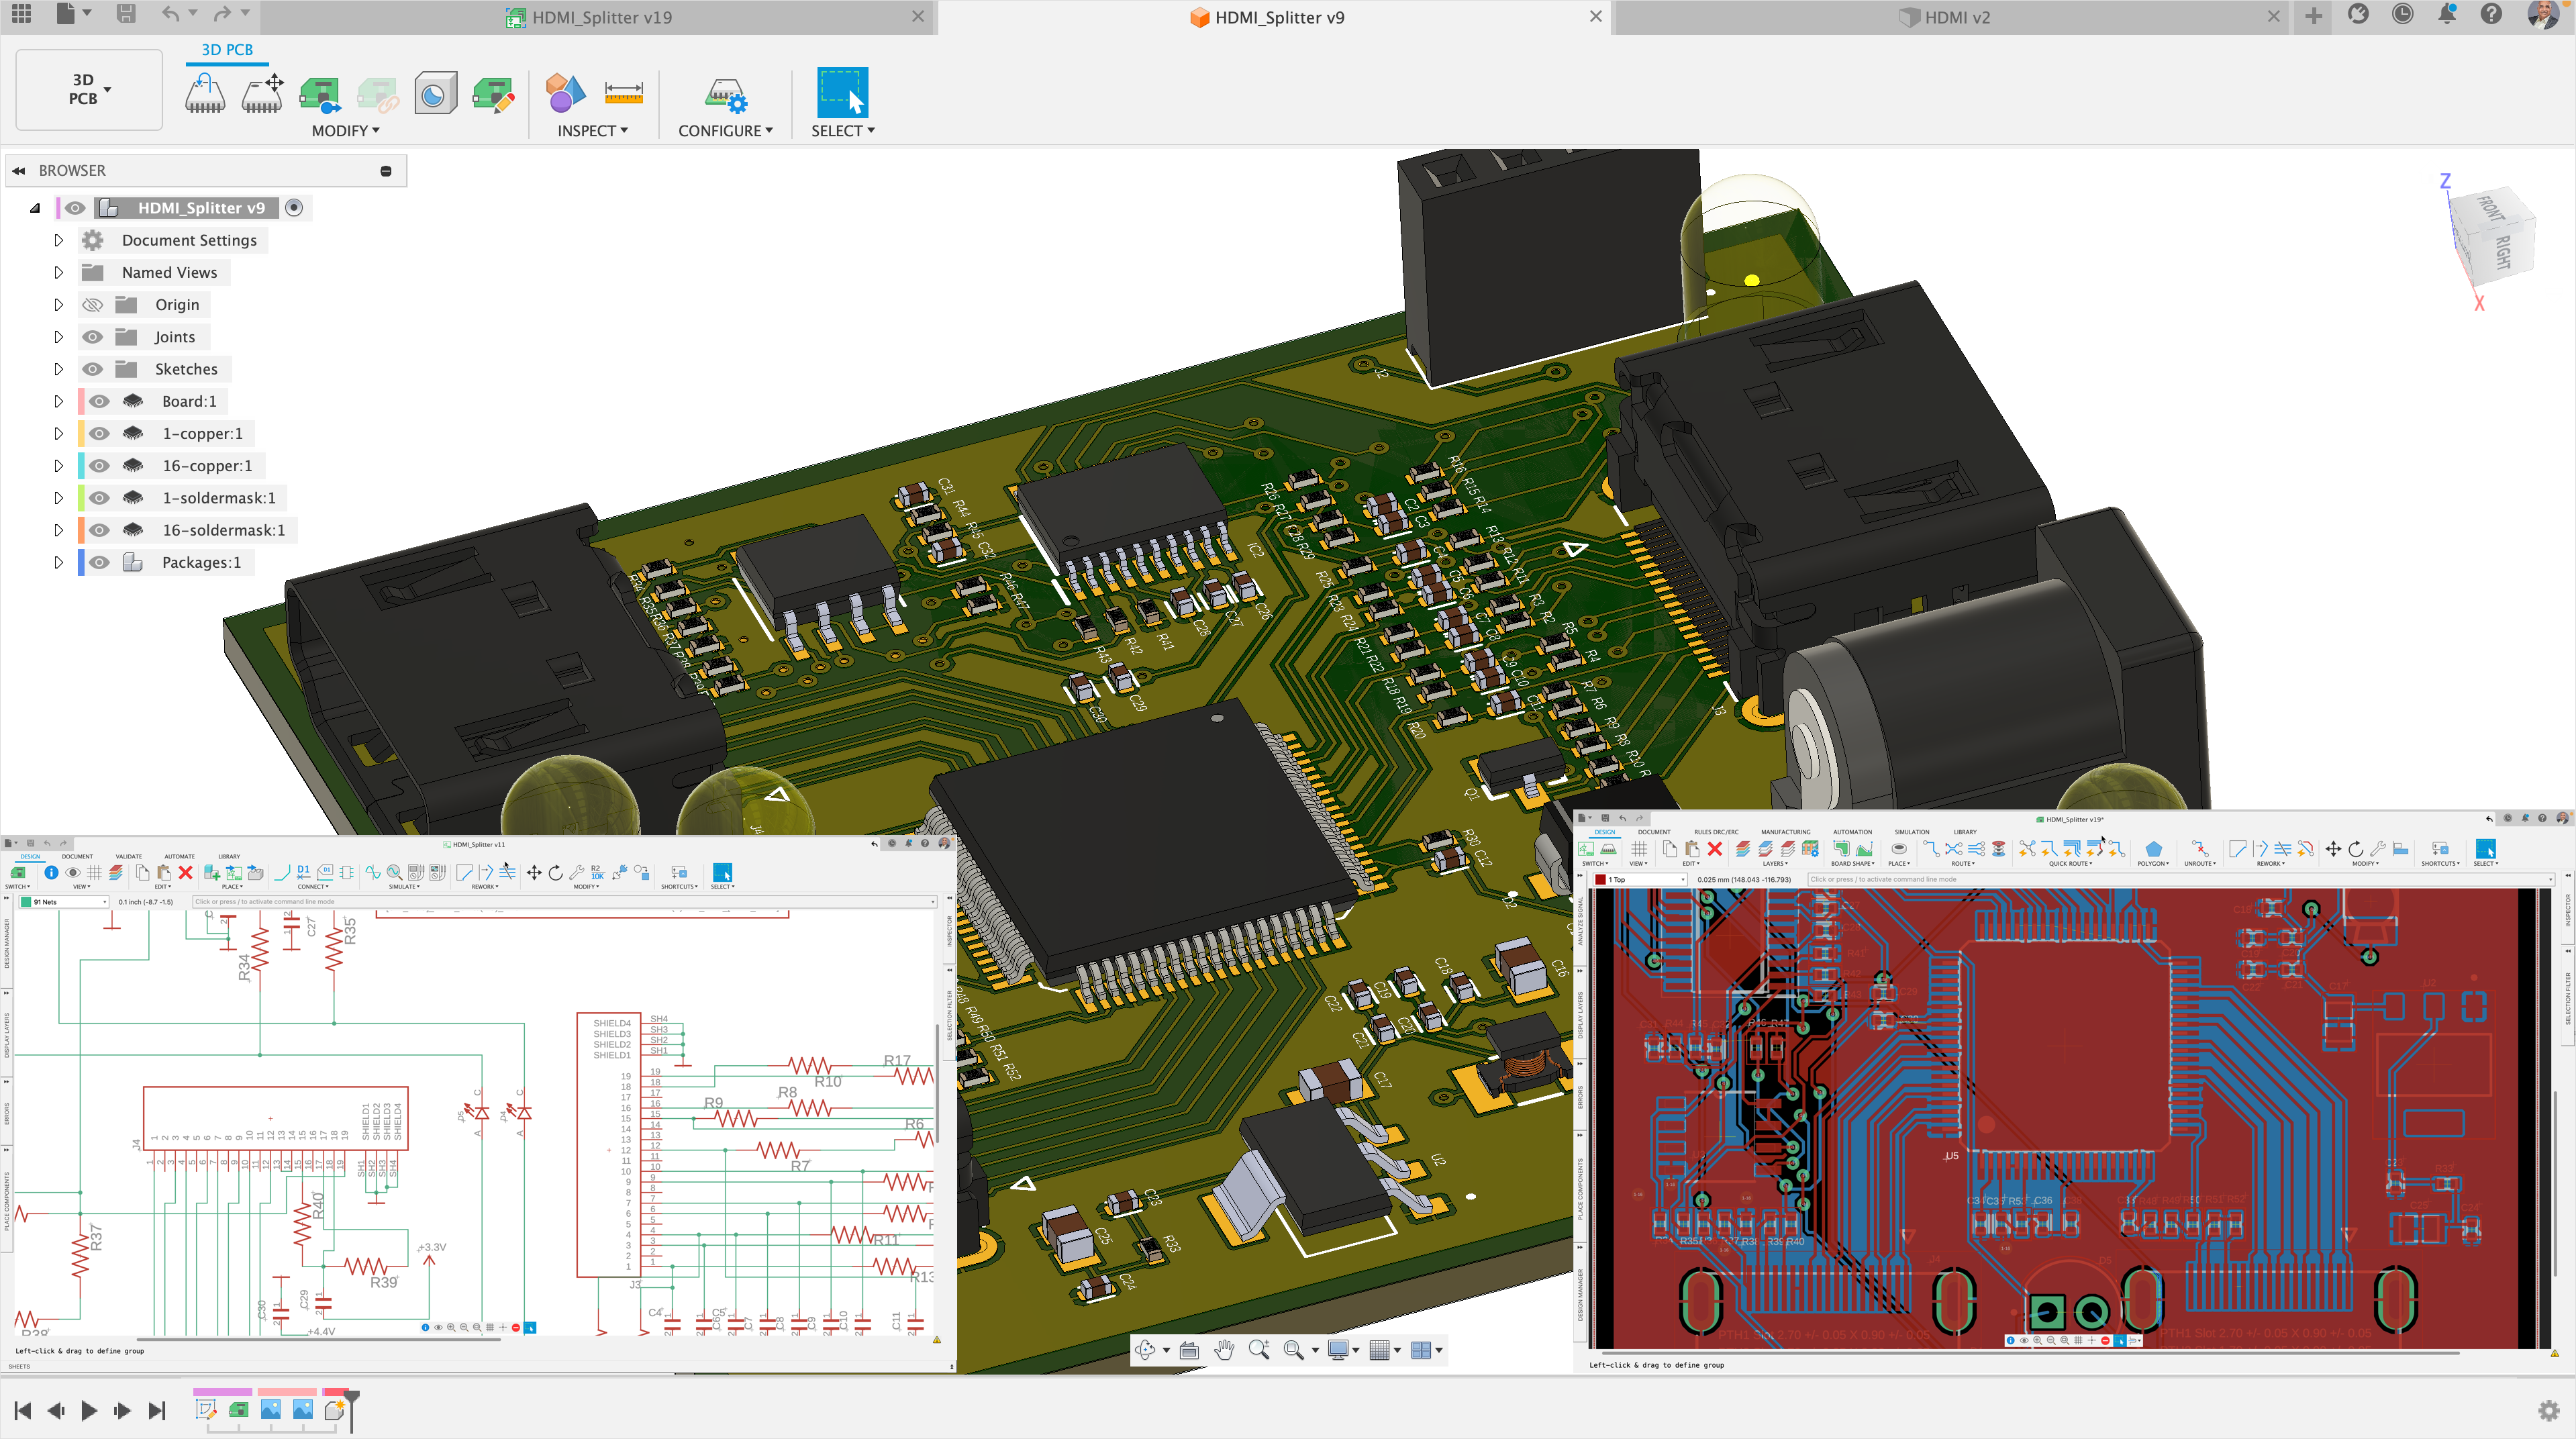
Task: Click the 1-copper:1 orange color bar
Action: 80,433
